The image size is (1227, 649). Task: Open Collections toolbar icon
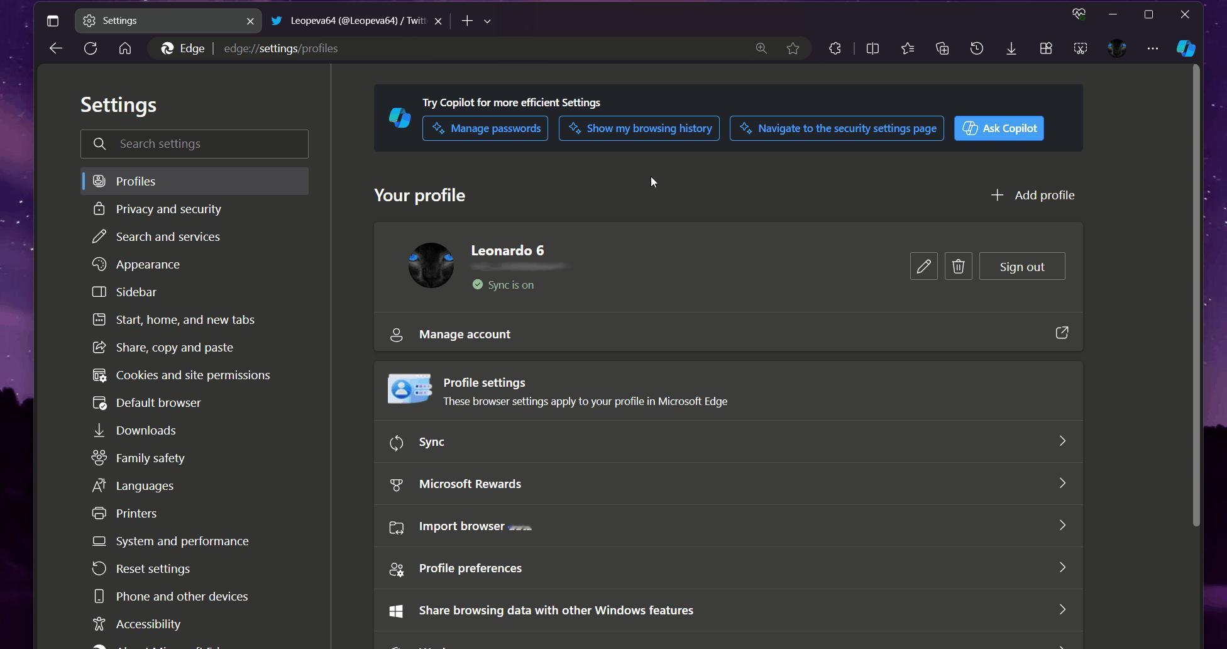[x=942, y=48]
